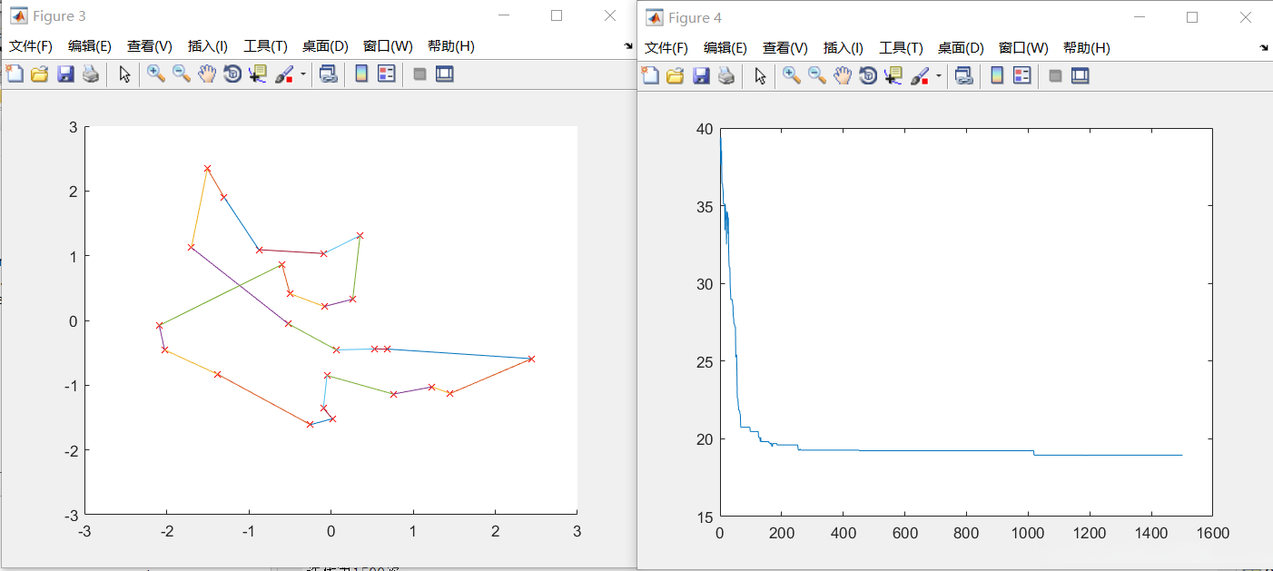Activate Data Cursor tool in Figure 3

coord(258,74)
